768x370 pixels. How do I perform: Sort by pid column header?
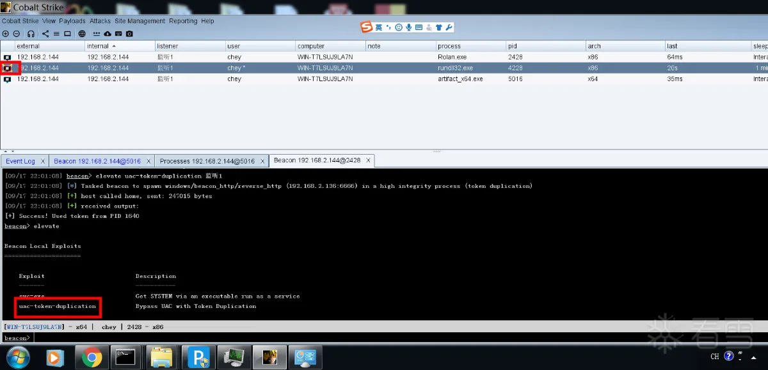point(546,46)
